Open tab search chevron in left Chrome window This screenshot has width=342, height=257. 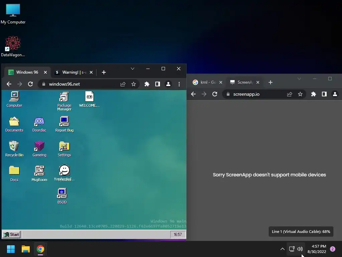(132, 69)
